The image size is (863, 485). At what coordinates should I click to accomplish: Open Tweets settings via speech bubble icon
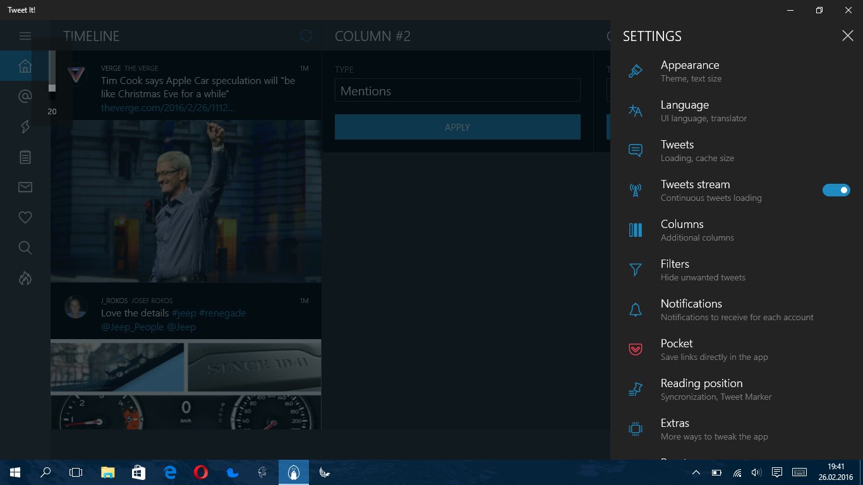point(636,151)
